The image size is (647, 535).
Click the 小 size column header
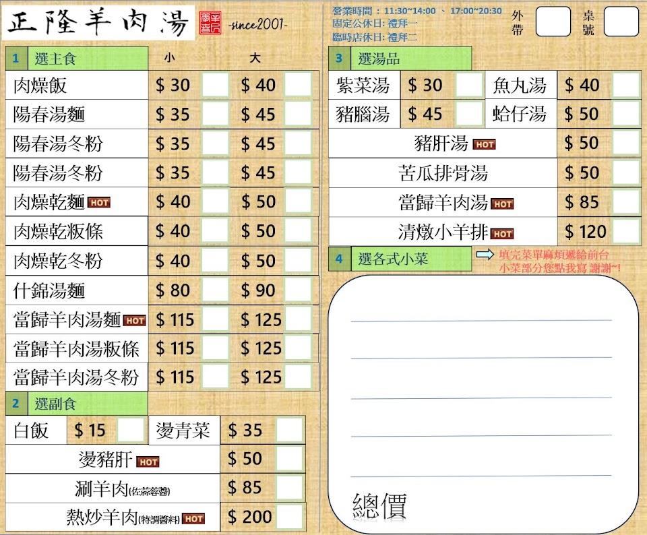(x=170, y=57)
